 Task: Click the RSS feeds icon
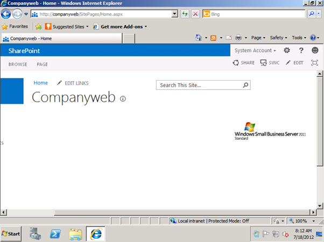click(x=213, y=38)
